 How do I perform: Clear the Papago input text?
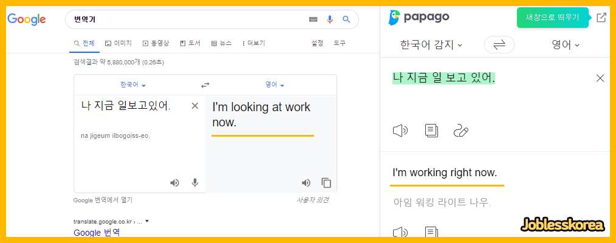600,78
